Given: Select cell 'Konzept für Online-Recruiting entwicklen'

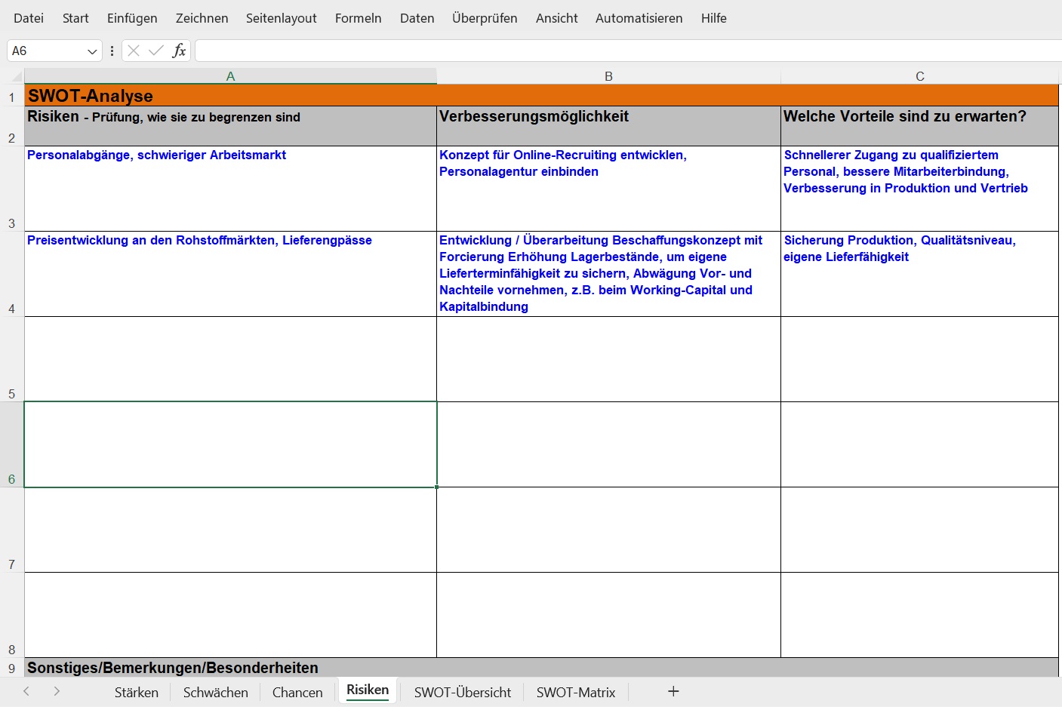Looking at the screenshot, I should tap(608, 189).
